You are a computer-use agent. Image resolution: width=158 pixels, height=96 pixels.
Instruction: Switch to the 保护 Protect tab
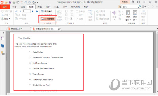48,7
